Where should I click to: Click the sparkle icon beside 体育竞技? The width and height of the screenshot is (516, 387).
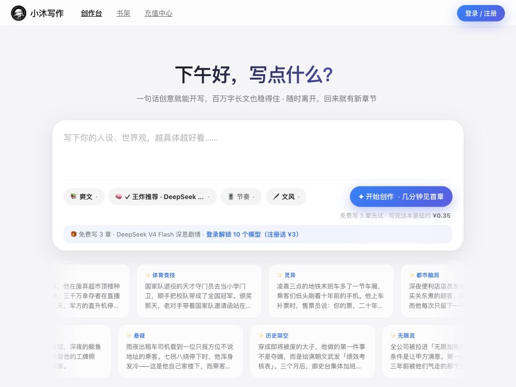[x=148, y=275]
